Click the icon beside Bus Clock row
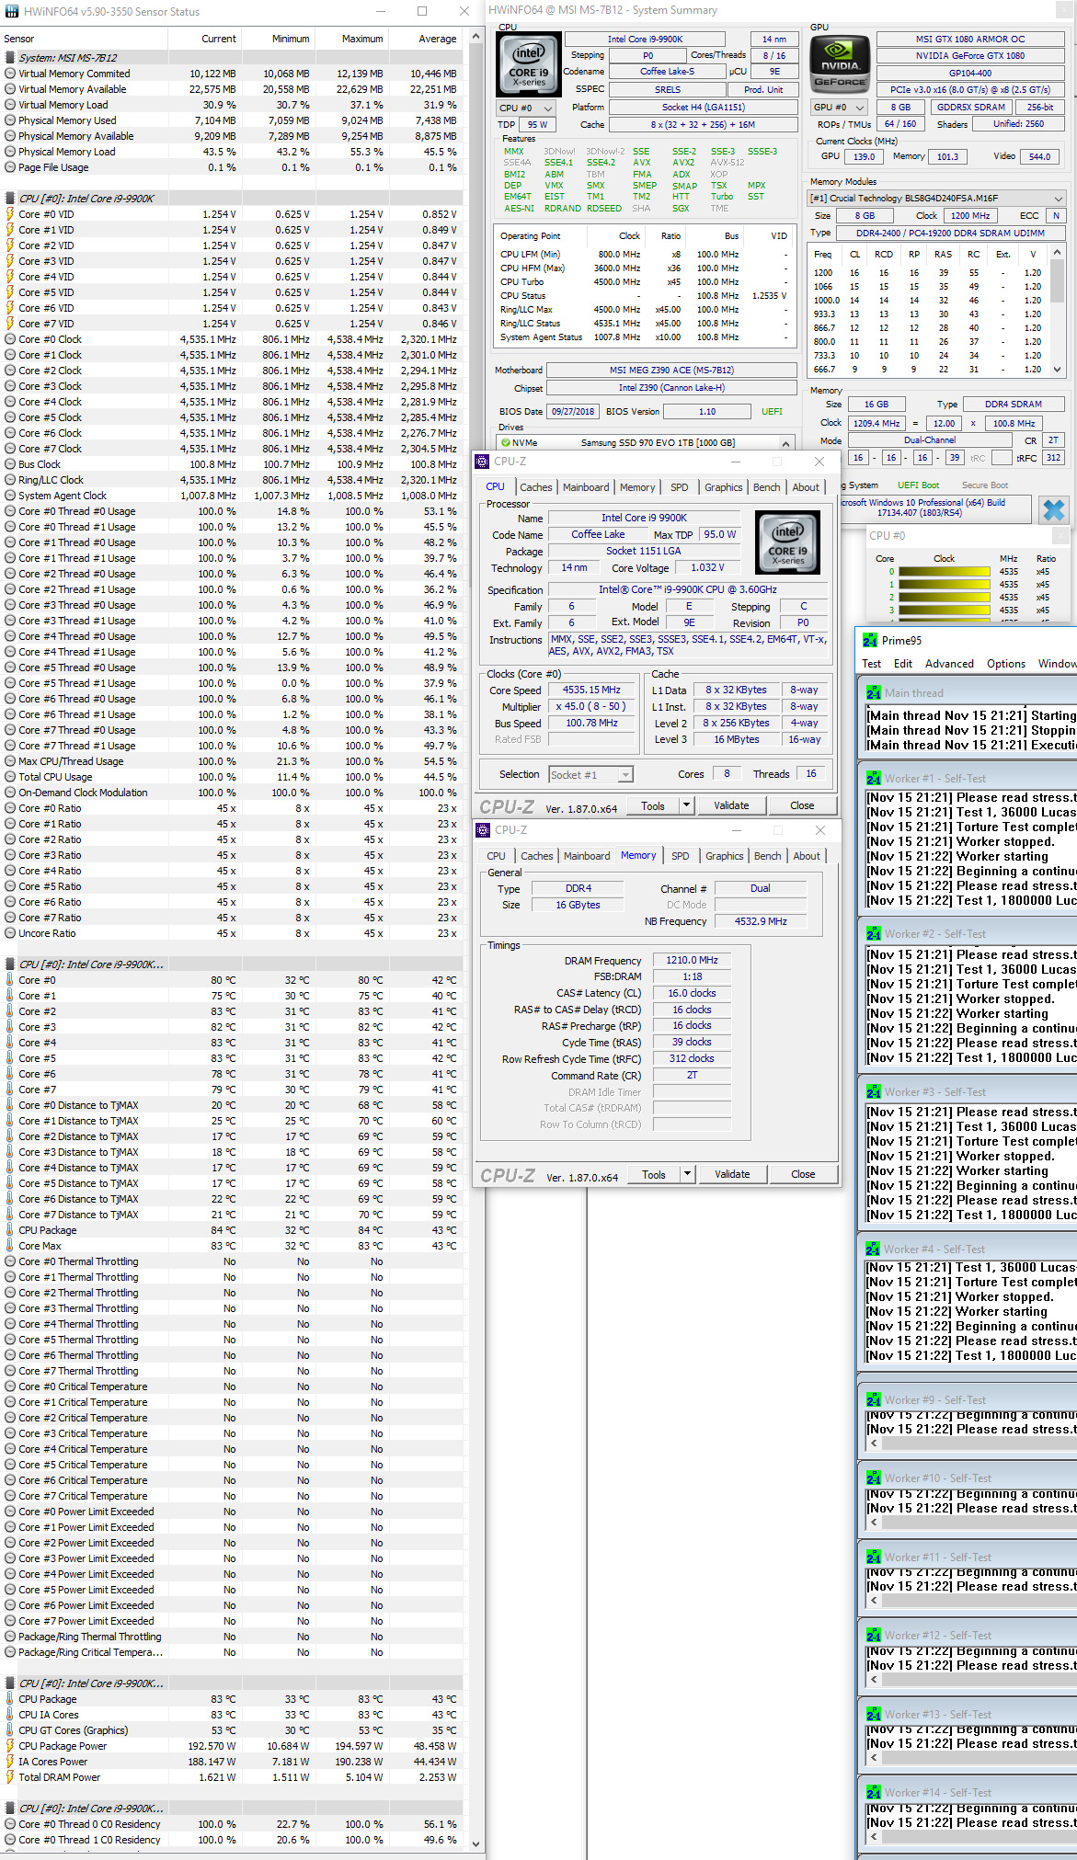The image size is (1077, 1860). point(10,464)
